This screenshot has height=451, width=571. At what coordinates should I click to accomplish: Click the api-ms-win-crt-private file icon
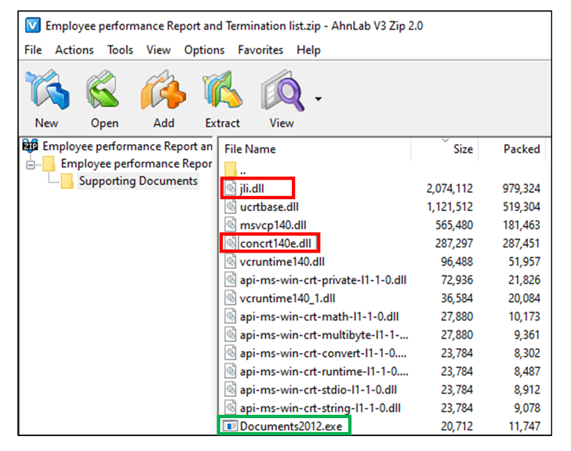230,279
